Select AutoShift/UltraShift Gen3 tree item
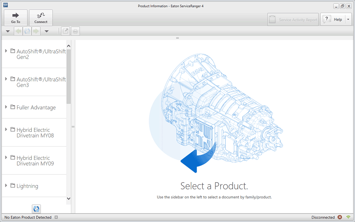 click(41, 82)
